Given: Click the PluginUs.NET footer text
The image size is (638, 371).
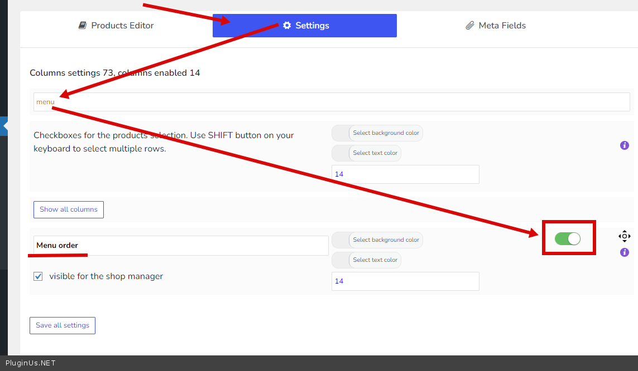Looking at the screenshot, I should tap(31, 363).
